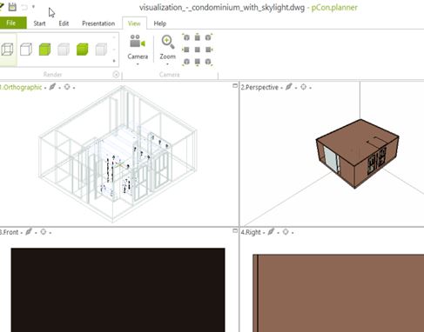Image resolution: width=424 pixels, height=332 pixels.
Task: Open the Presentation ribbon tab
Action: pyautogui.click(x=98, y=23)
